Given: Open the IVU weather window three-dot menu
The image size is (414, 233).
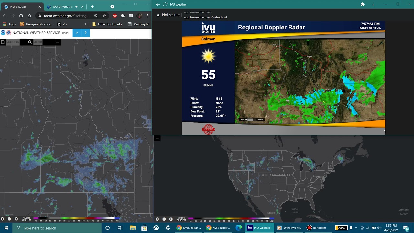Looking at the screenshot, I should click(373, 4).
